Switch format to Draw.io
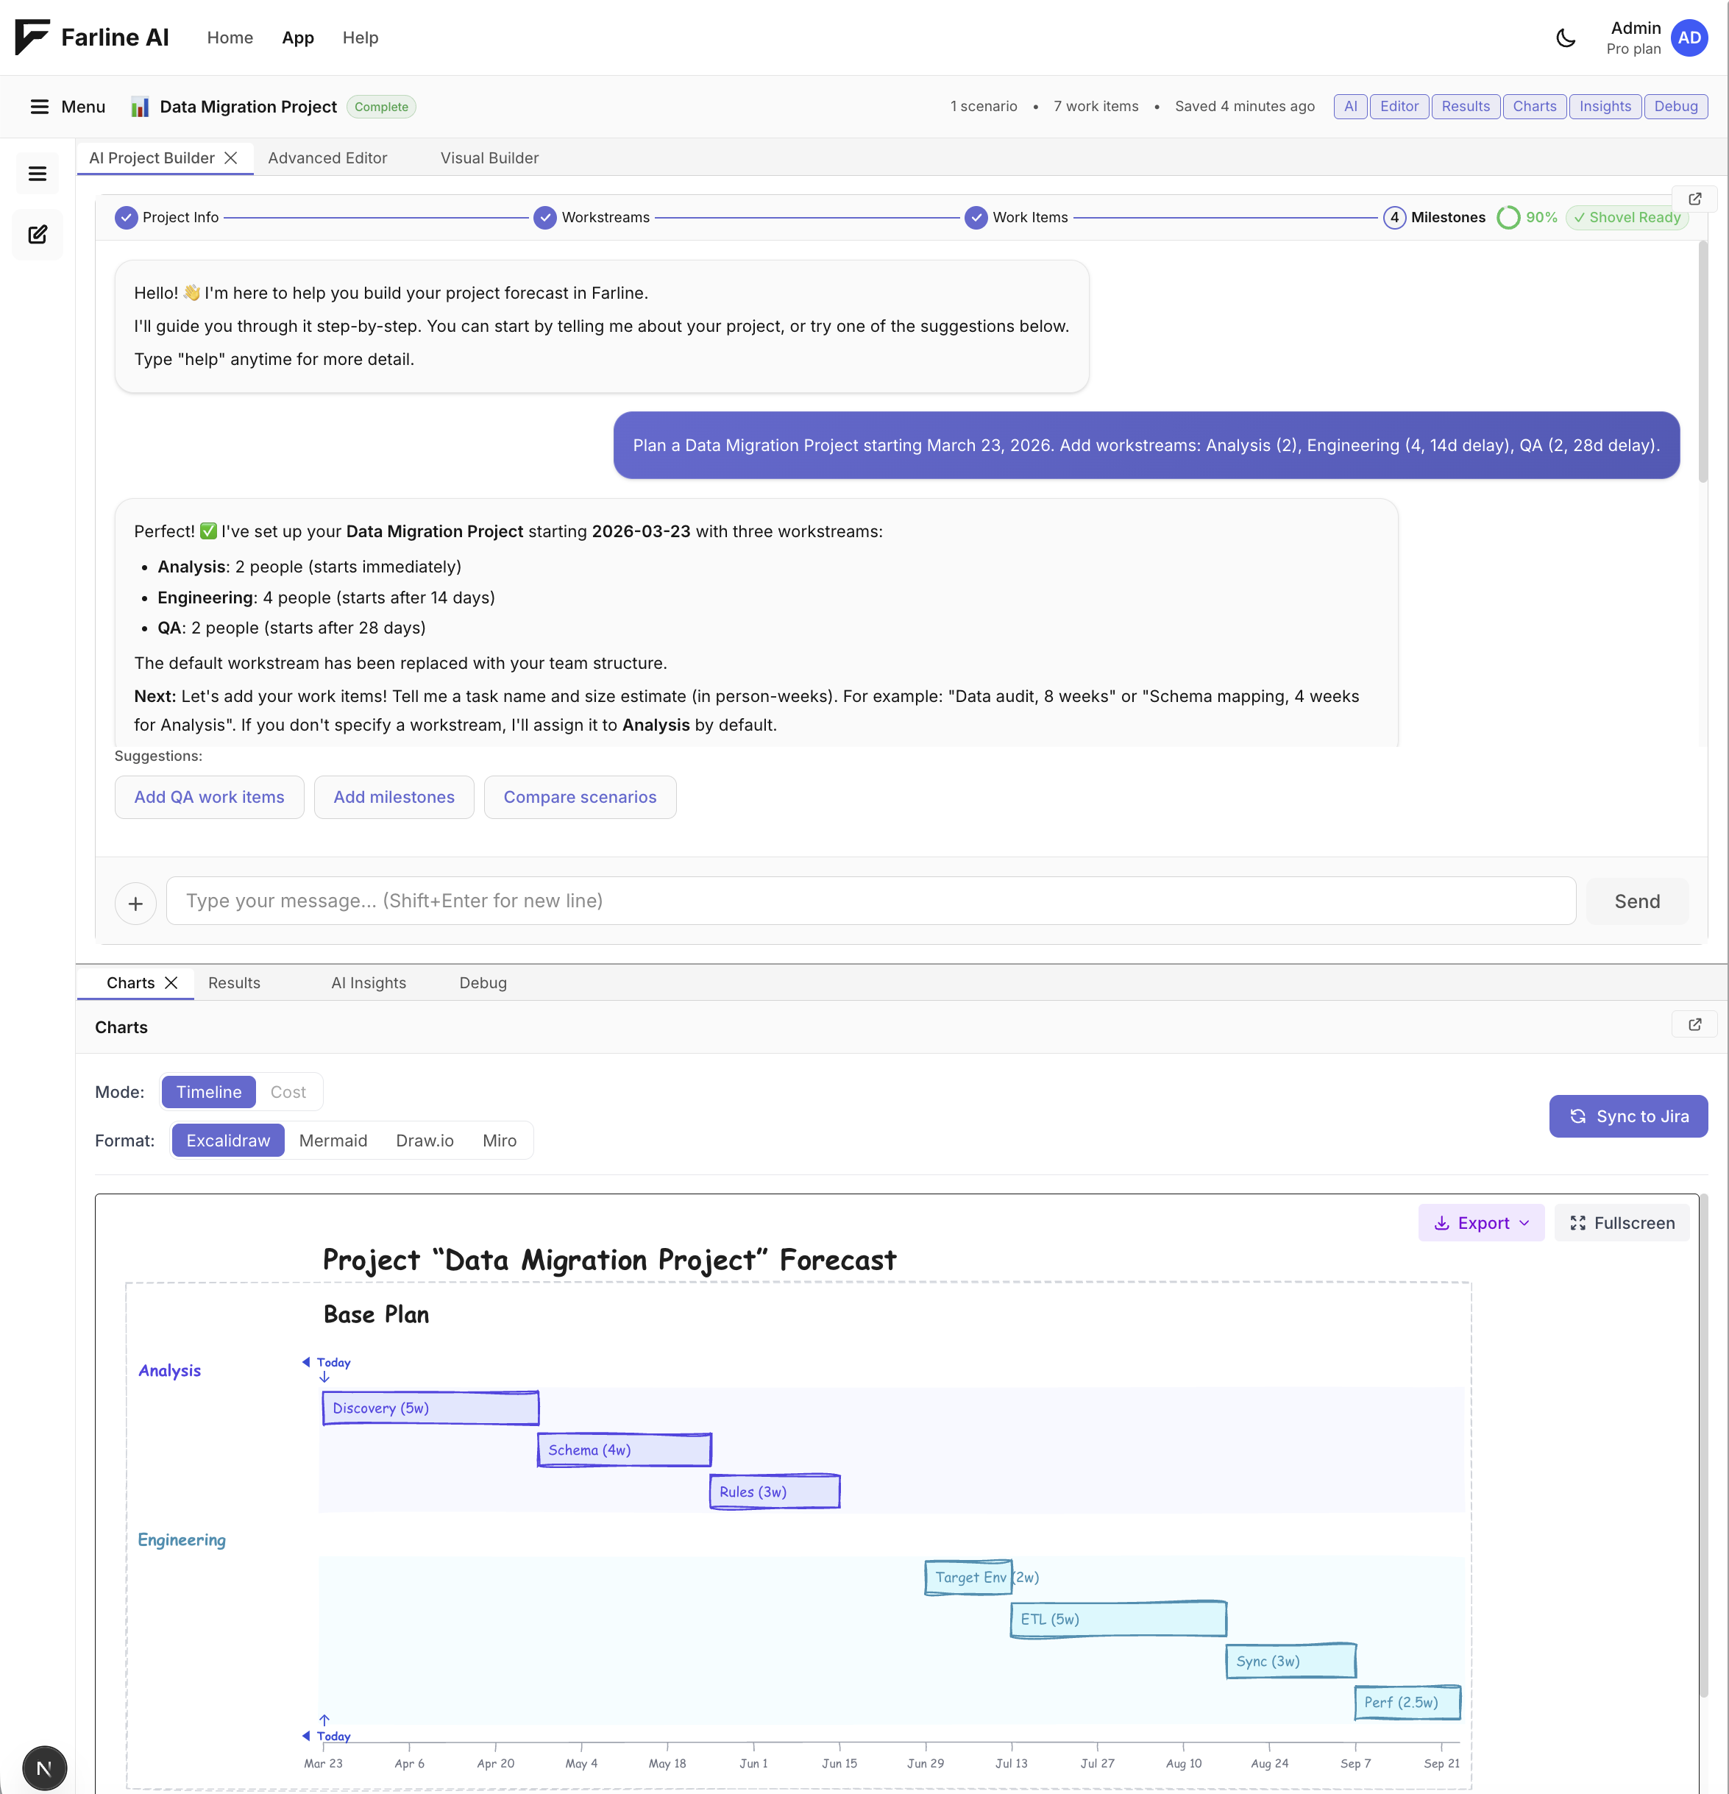1729x1794 pixels. [x=425, y=1141]
